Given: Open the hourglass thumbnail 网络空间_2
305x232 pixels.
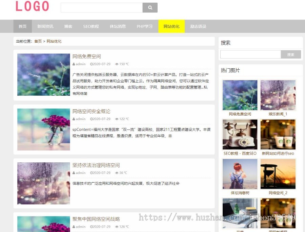Looking at the screenshot, I should click(x=278, y=174).
